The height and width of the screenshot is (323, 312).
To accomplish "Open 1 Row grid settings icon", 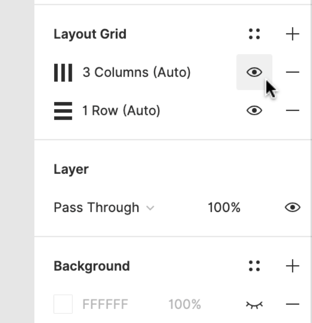I will 63,111.
